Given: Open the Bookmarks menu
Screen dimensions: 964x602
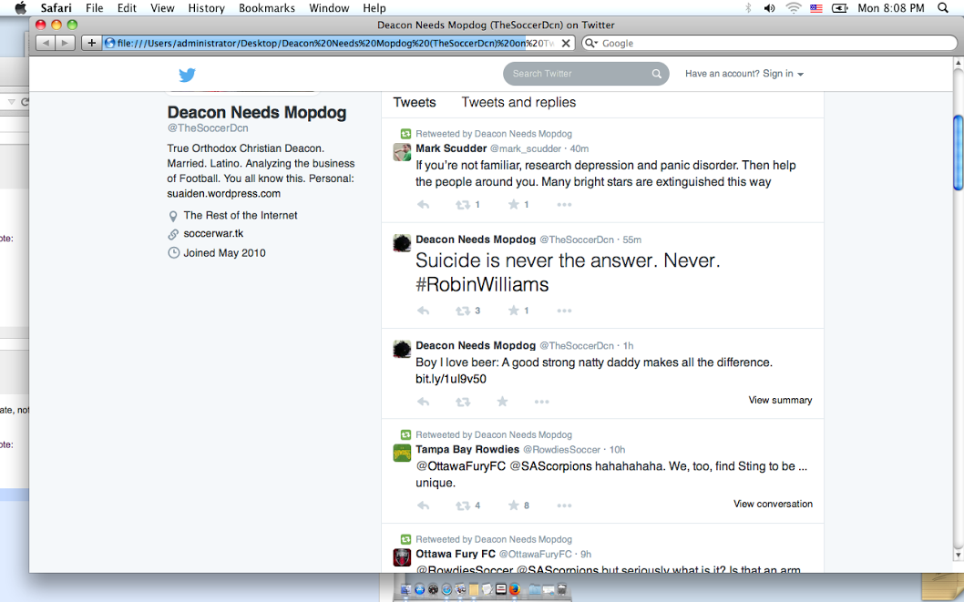Looking at the screenshot, I should pos(267,8).
